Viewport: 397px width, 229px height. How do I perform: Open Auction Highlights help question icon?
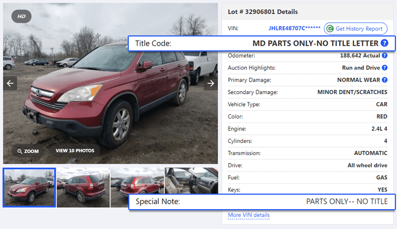tap(385, 68)
